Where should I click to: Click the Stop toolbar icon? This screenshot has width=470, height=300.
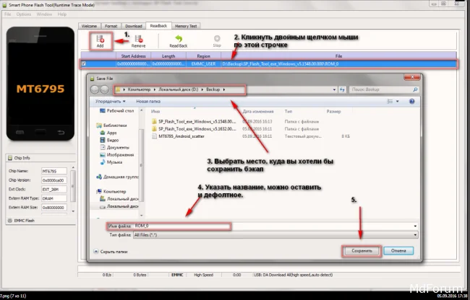pos(217,40)
